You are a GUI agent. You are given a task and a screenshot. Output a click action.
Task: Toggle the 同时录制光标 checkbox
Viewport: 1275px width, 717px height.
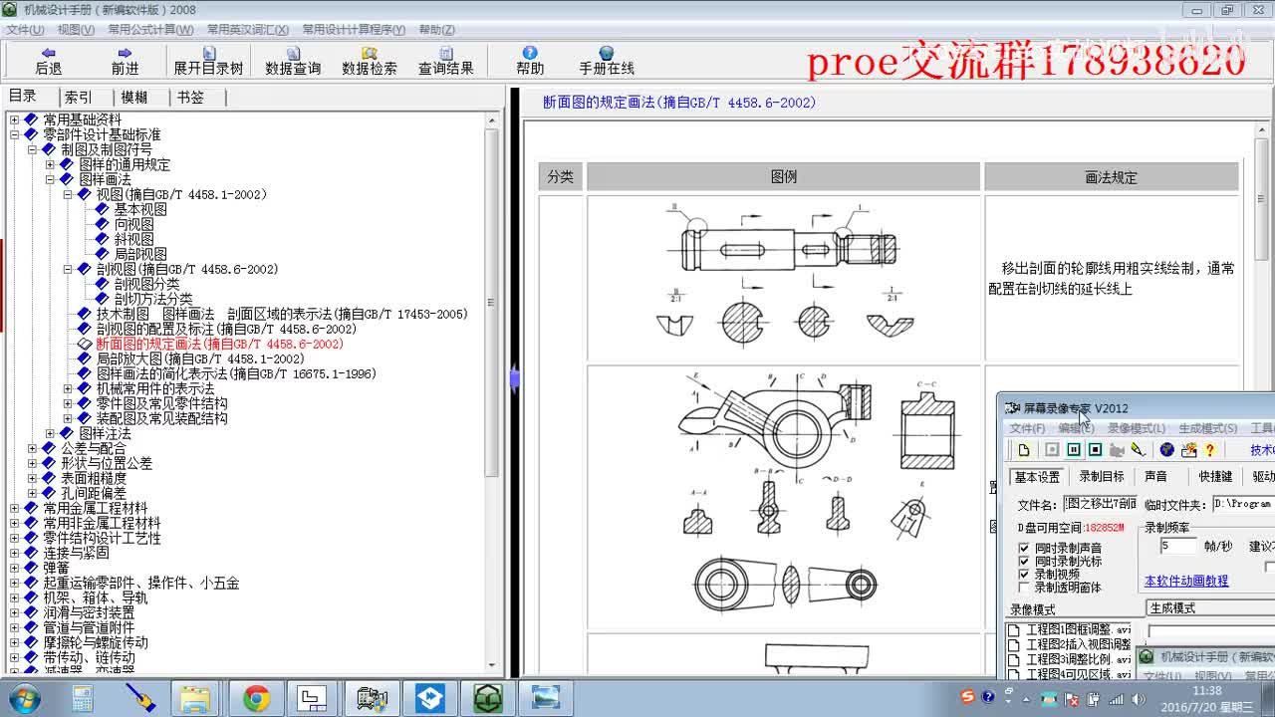click(x=1024, y=562)
